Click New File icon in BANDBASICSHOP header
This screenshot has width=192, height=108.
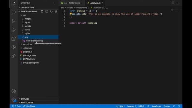point(42,11)
